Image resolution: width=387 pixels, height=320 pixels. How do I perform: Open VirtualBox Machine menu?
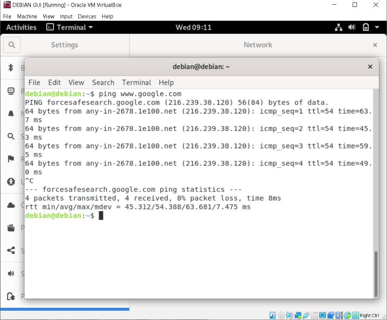27,16
